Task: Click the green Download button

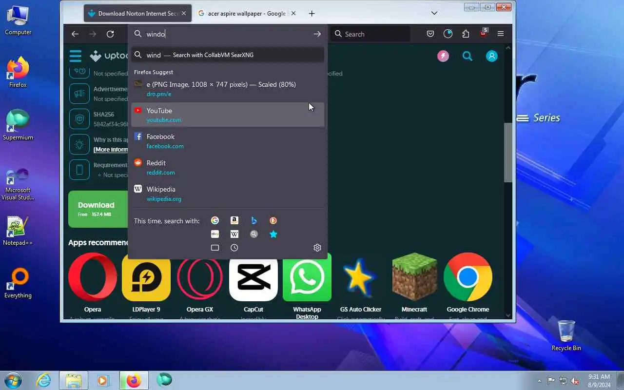Action: [98, 209]
